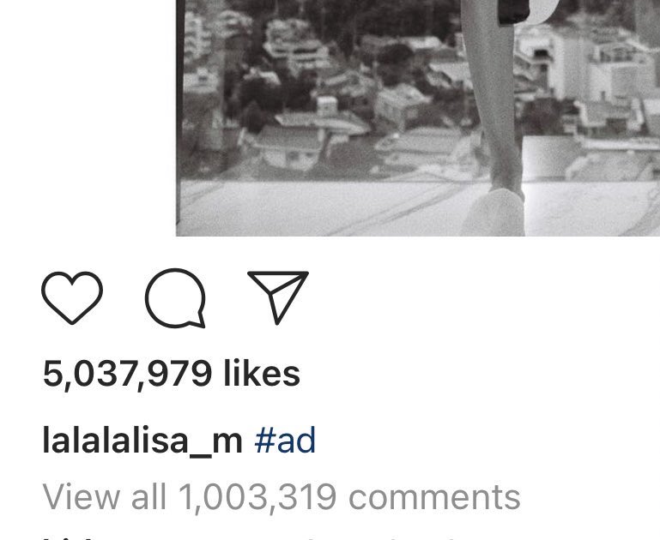The width and height of the screenshot is (660, 540).
Task: Open comments via the speech bubble icon
Action: (x=176, y=298)
